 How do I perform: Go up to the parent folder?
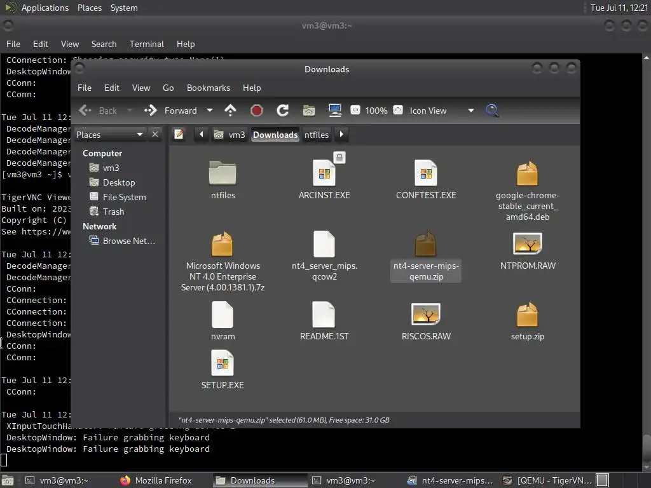click(230, 111)
